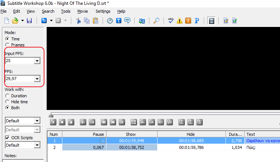This screenshot has height=162, width=280.
Task: Stop the video playback
Action: coord(62,122)
